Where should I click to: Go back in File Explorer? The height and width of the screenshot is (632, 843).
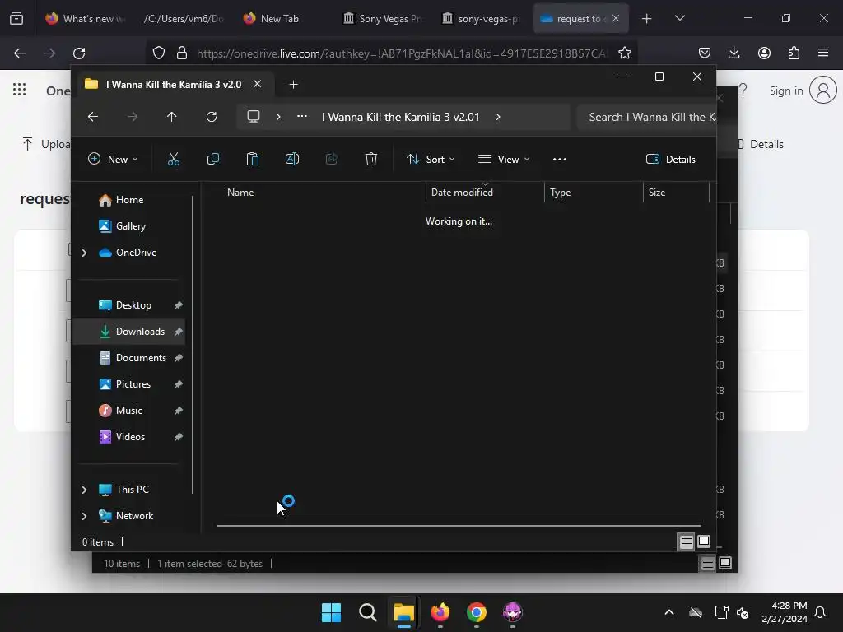click(93, 117)
